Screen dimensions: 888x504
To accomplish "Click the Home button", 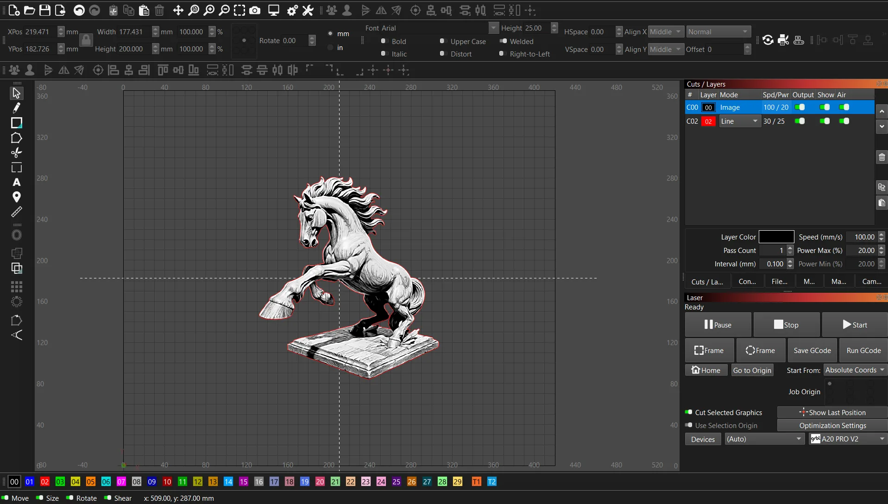I will [x=706, y=370].
